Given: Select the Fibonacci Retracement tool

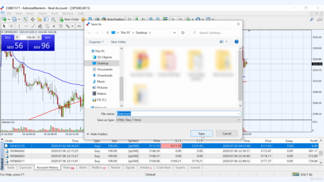Looking at the screenshot, I should click(47, 26).
